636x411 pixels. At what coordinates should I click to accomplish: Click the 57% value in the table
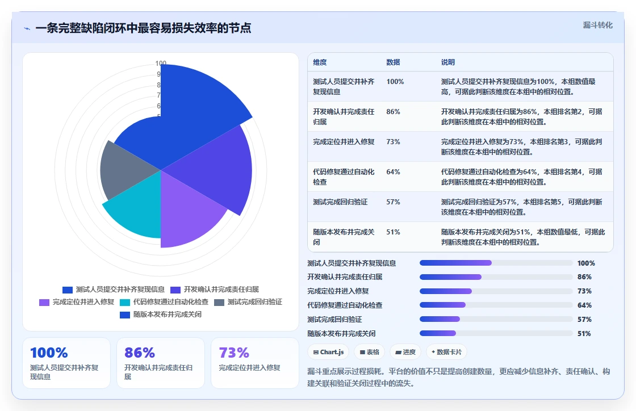pyautogui.click(x=393, y=202)
